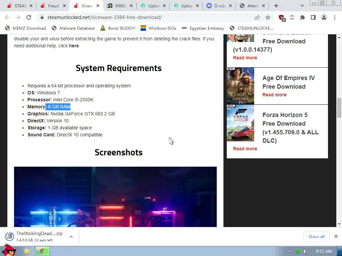
Task: Switch to the D-rule Discord tab
Action: coord(219,6)
